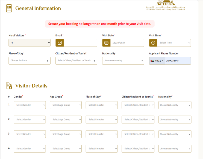Click the Visit Date field showing 16/10/2024

(127, 43)
